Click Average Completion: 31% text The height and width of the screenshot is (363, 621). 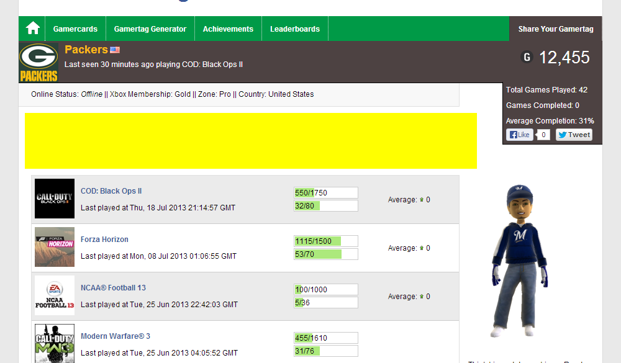(x=550, y=121)
